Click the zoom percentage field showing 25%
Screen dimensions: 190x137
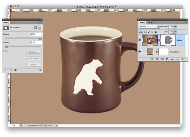[13, 125]
